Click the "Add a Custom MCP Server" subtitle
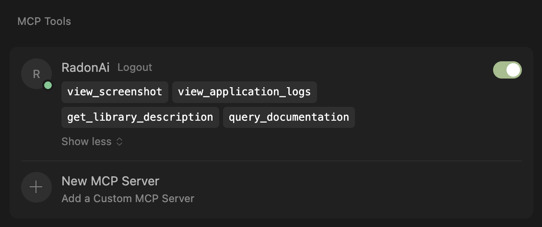The height and width of the screenshot is (227, 542). (x=128, y=198)
